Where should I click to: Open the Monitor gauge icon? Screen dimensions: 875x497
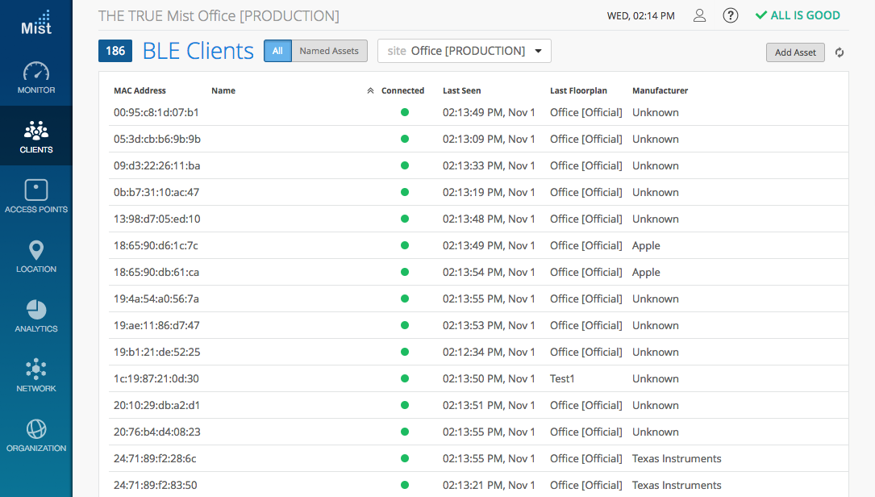[36, 72]
